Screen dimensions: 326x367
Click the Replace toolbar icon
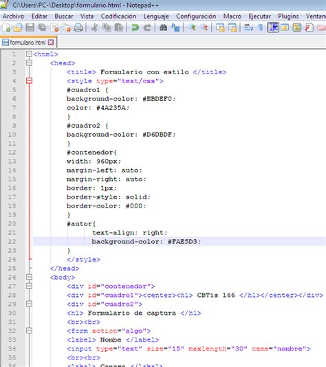click(x=175, y=27)
